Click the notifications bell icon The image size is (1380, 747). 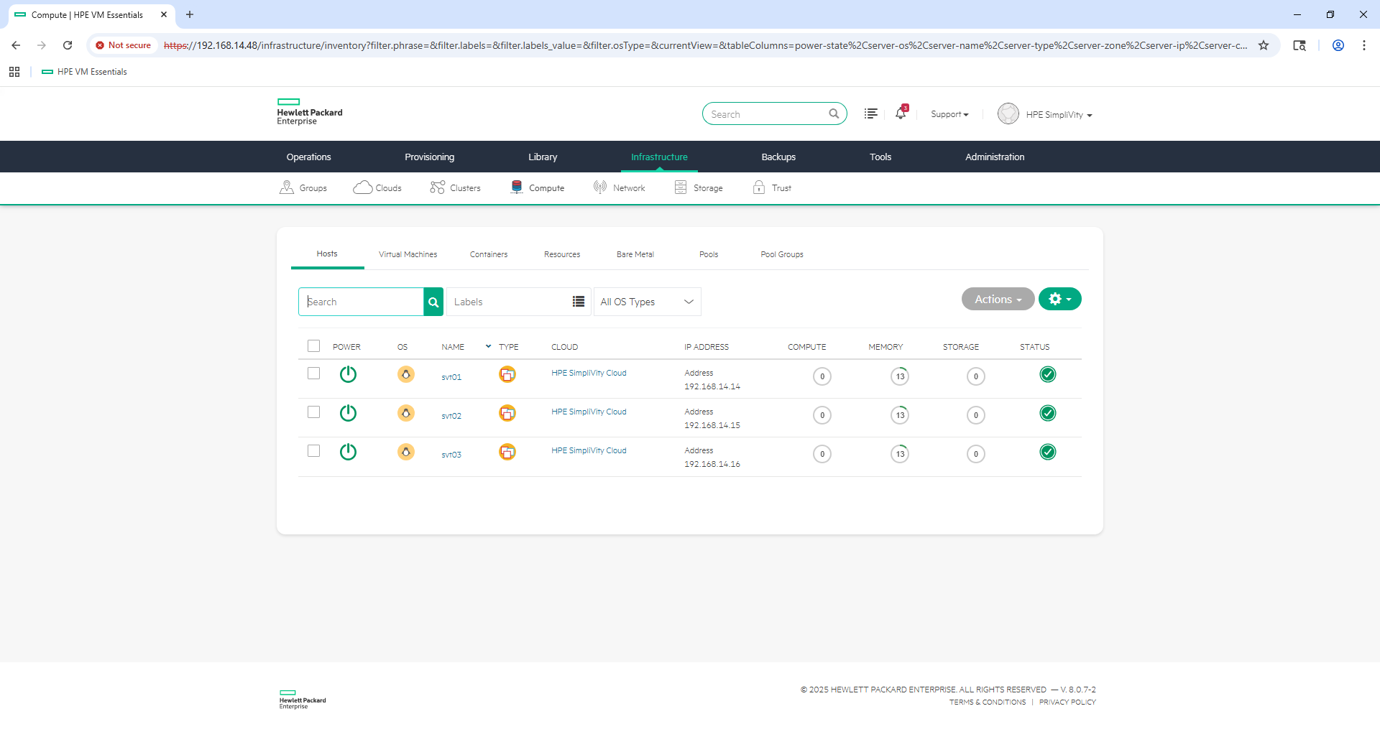pos(900,113)
